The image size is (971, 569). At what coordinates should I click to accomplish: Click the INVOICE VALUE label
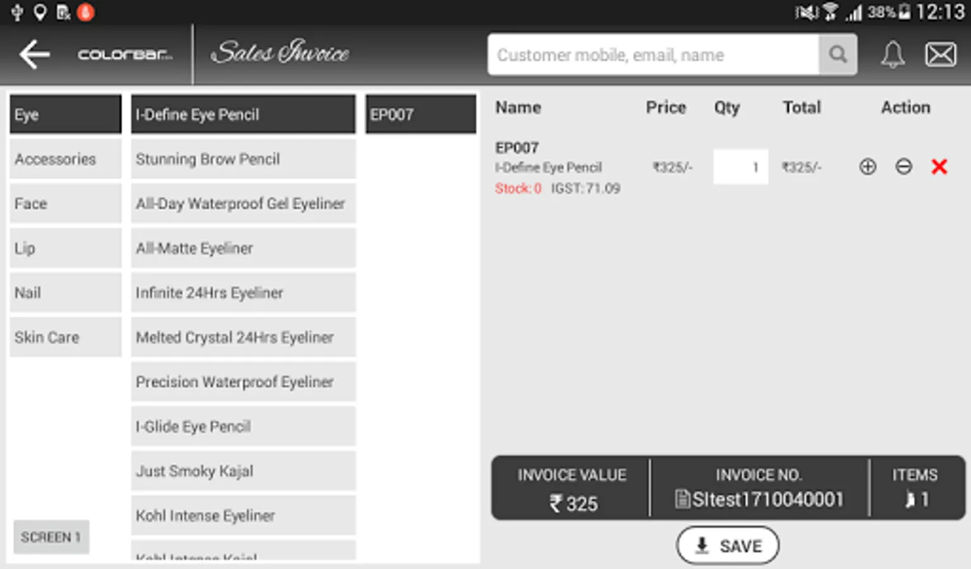[572, 475]
